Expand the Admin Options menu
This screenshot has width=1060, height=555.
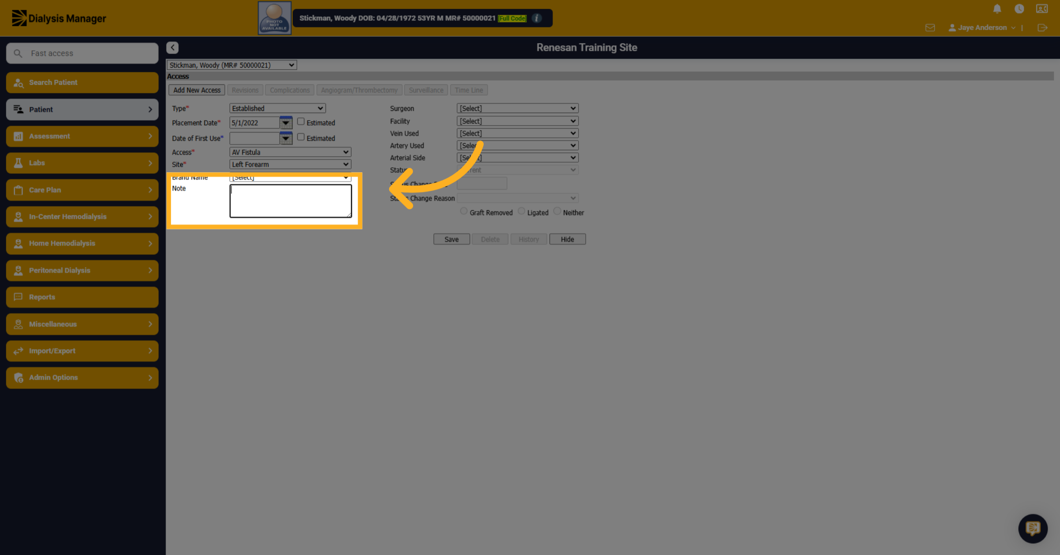[82, 378]
